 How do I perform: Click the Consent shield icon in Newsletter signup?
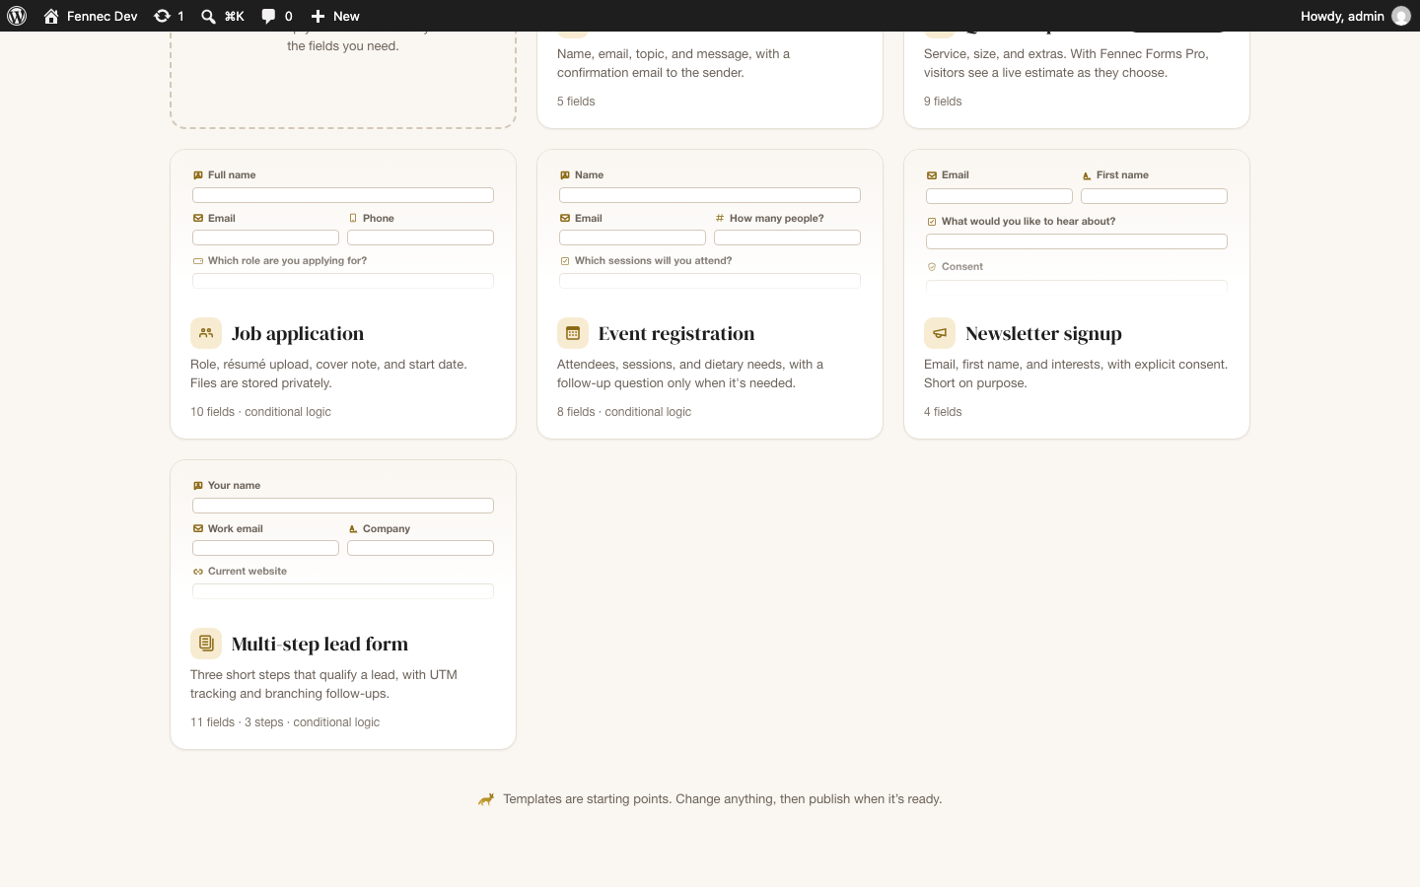point(932,267)
